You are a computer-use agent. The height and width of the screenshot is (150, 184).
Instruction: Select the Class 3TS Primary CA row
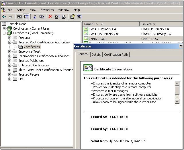coord(133,34)
